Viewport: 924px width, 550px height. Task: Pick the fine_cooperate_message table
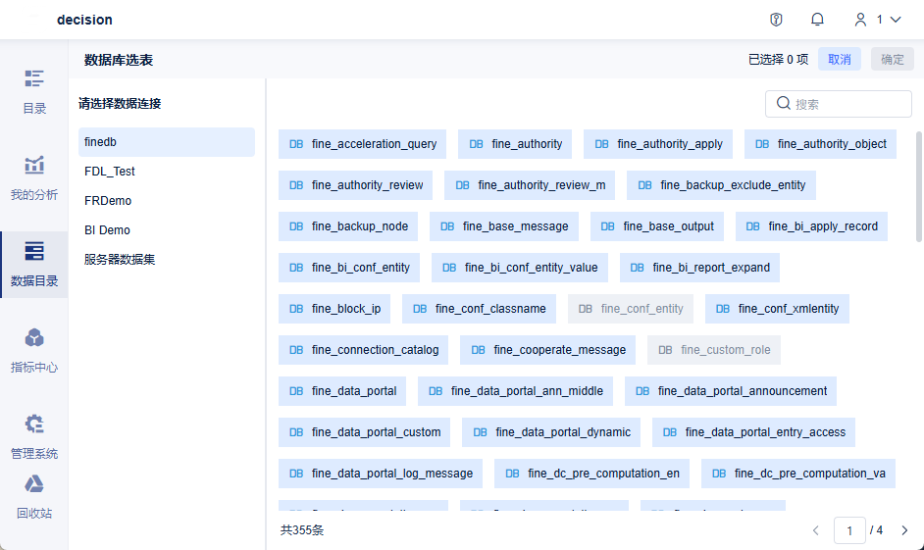pyautogui.click(x=547, y=350)
